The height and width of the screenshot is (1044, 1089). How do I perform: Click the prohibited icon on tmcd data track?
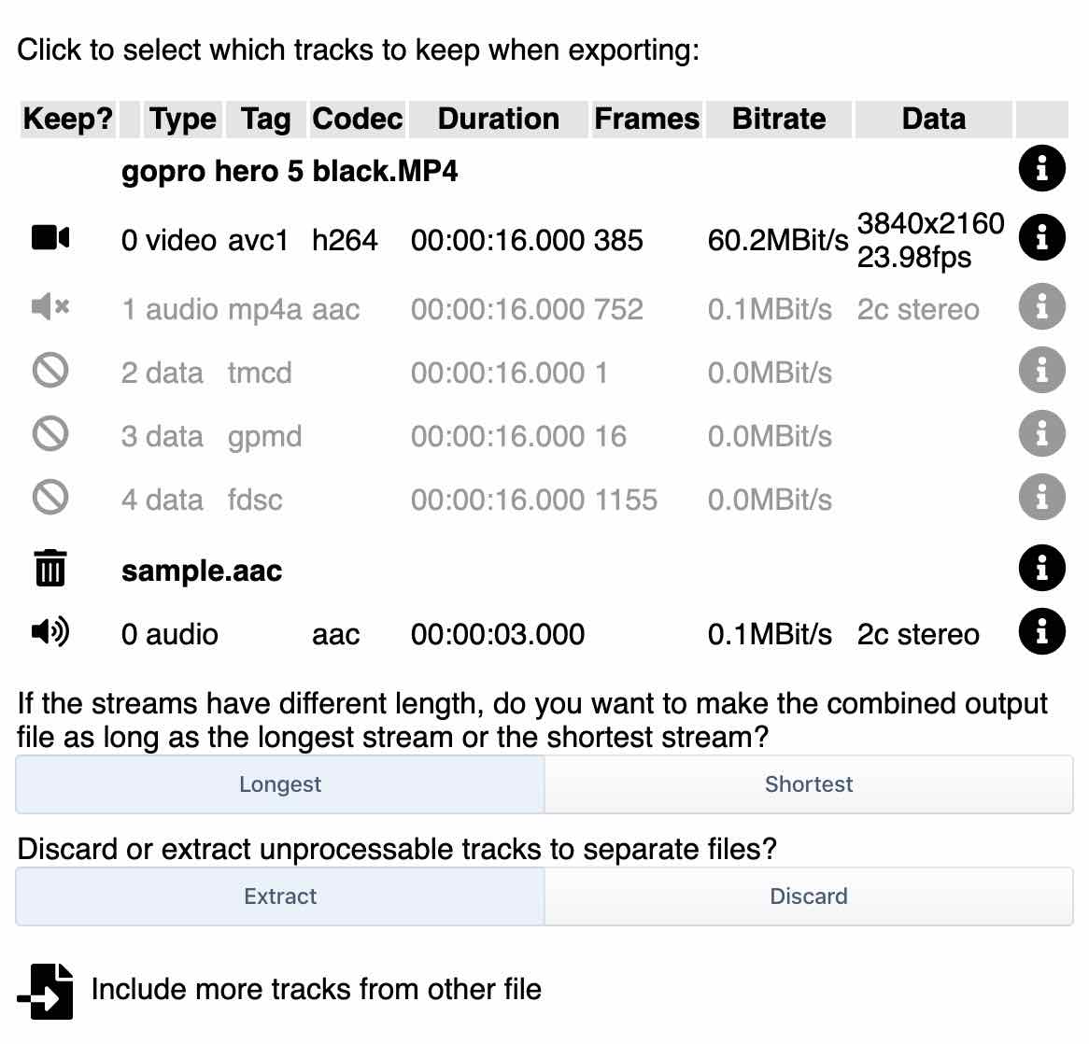pos(50,370)
